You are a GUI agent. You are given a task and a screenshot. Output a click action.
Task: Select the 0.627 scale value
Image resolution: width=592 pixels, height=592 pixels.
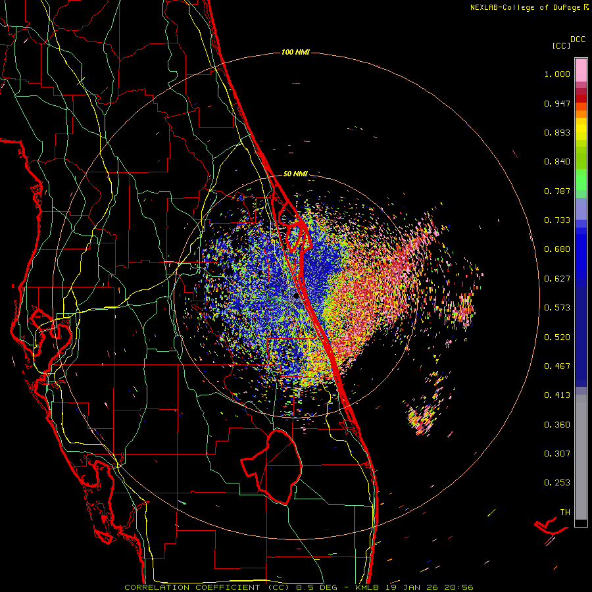coord(557,279)
